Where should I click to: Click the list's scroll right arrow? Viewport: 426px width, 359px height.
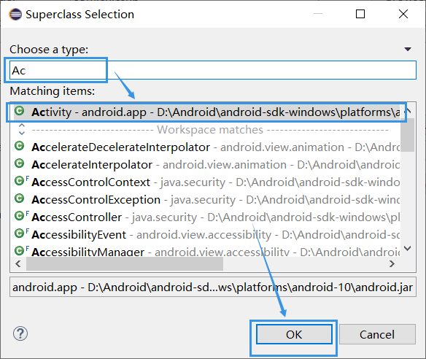click(x=392, y=263)
